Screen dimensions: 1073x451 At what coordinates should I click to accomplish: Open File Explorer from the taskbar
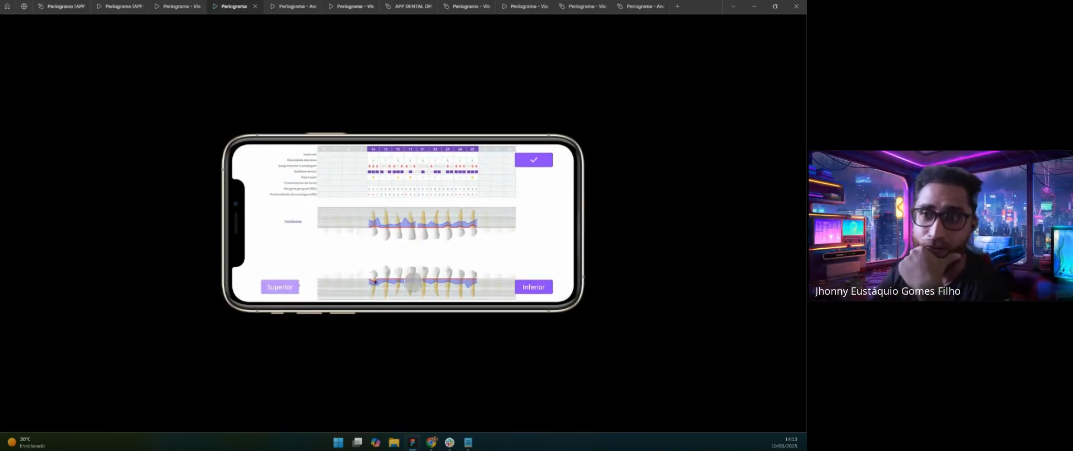point(394,443)
